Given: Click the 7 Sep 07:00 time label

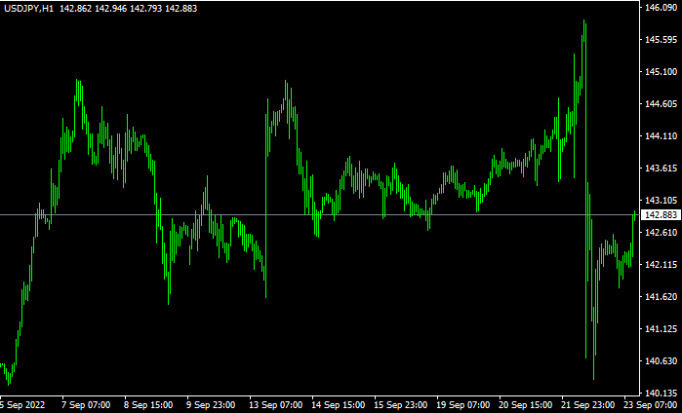Looking at the screenshot, I should tap(86, 405).
